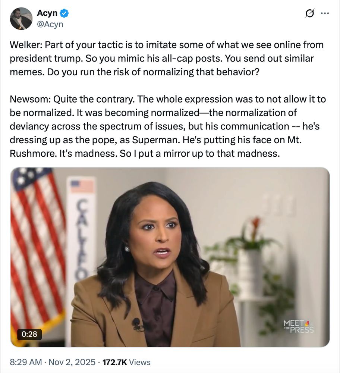Click the blue verified badge
340x373 pixels.
click(64, 13)
